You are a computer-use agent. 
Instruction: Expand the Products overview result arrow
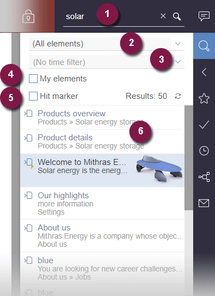[25, 114]
